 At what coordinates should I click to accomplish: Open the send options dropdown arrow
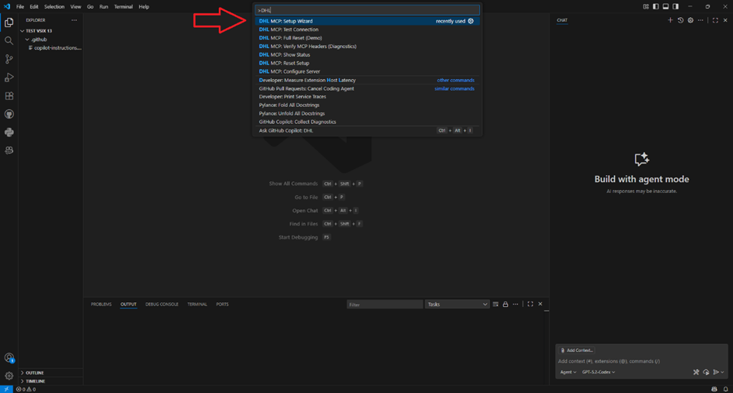[x=723, y=372]
